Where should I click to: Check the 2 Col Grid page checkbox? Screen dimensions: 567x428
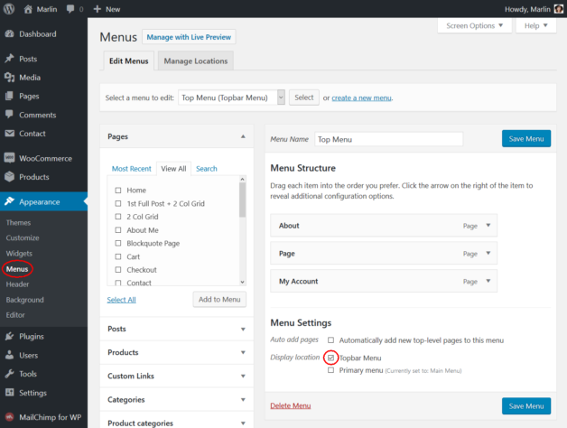click(x=118, y=217)
